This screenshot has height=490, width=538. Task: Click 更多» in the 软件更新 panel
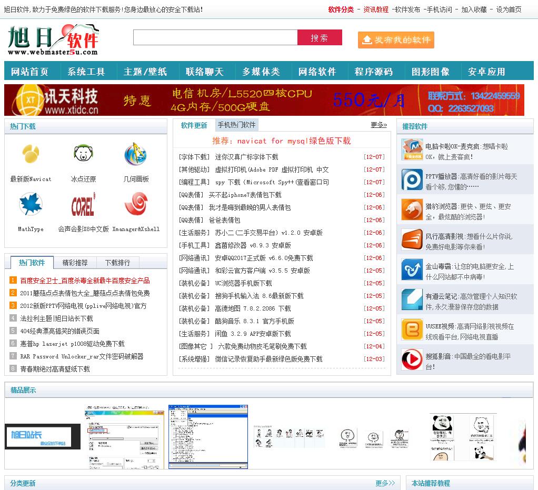pyautogui.click(x=379, y=125)
